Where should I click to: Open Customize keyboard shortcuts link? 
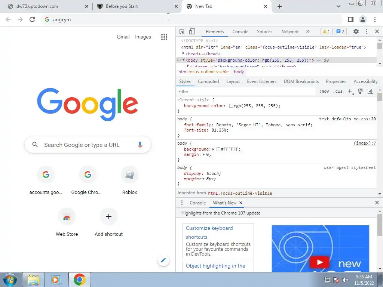click(x=209, y=232)
